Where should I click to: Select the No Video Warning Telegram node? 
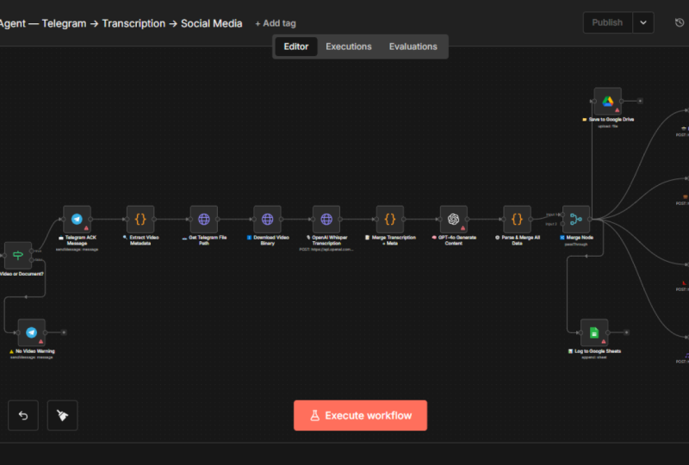(32, 332)
